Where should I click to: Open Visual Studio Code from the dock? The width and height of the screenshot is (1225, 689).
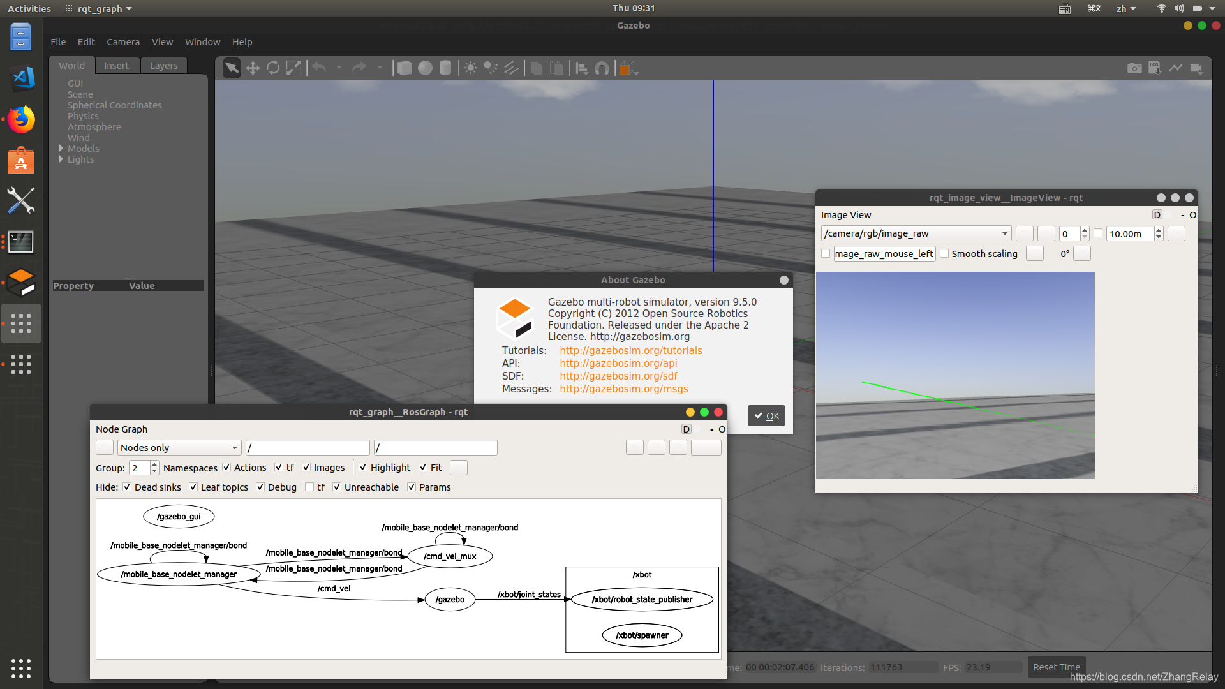click(21, 78)
